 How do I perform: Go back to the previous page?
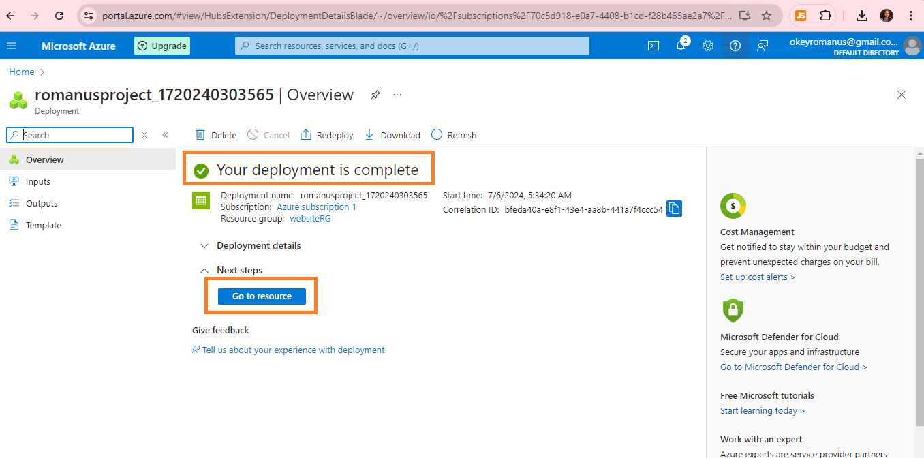pos(11,15)
